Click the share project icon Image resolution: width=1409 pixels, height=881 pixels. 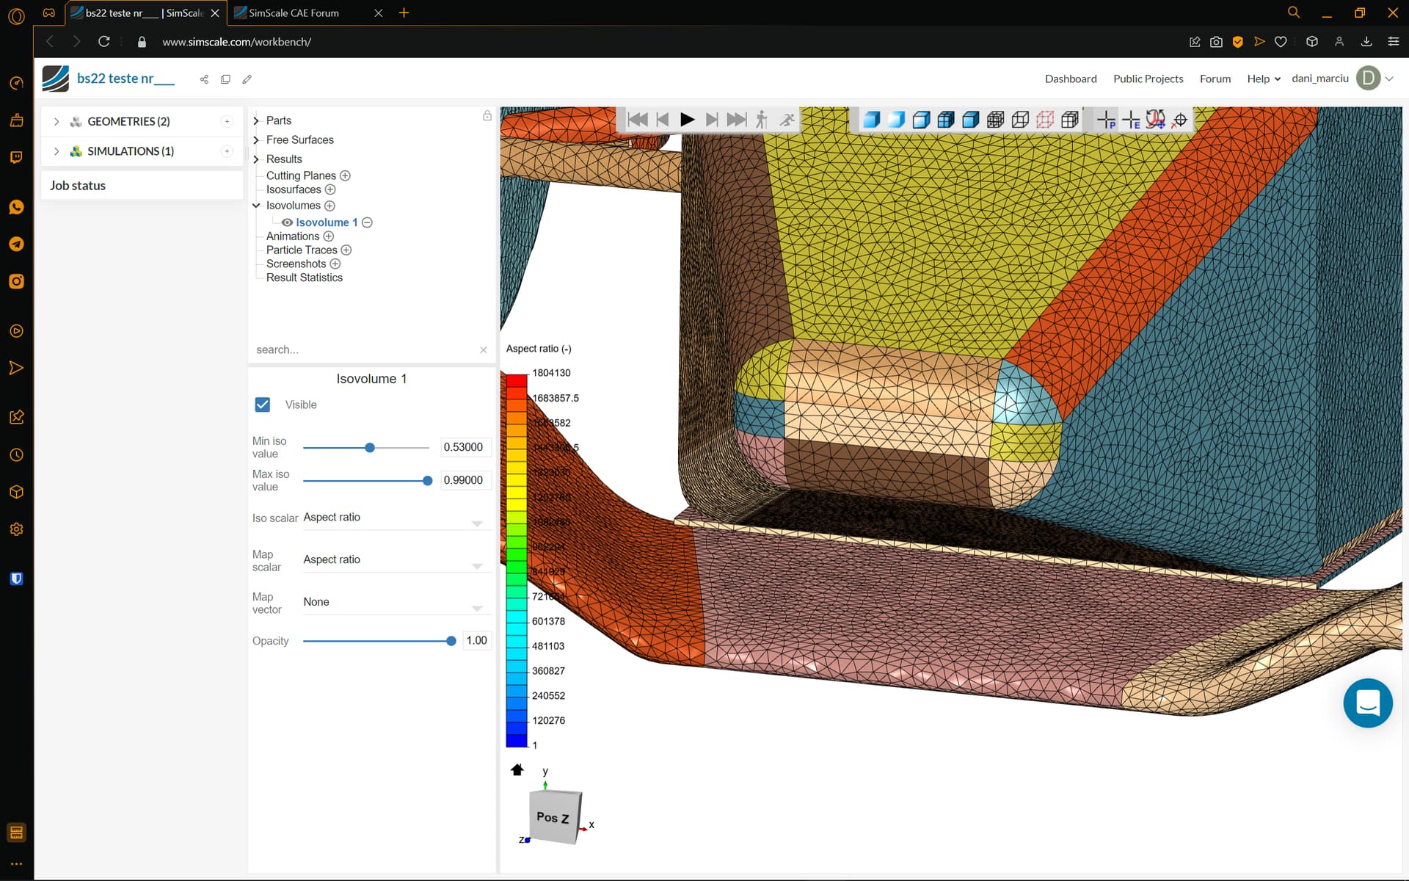tap(204, 79)
